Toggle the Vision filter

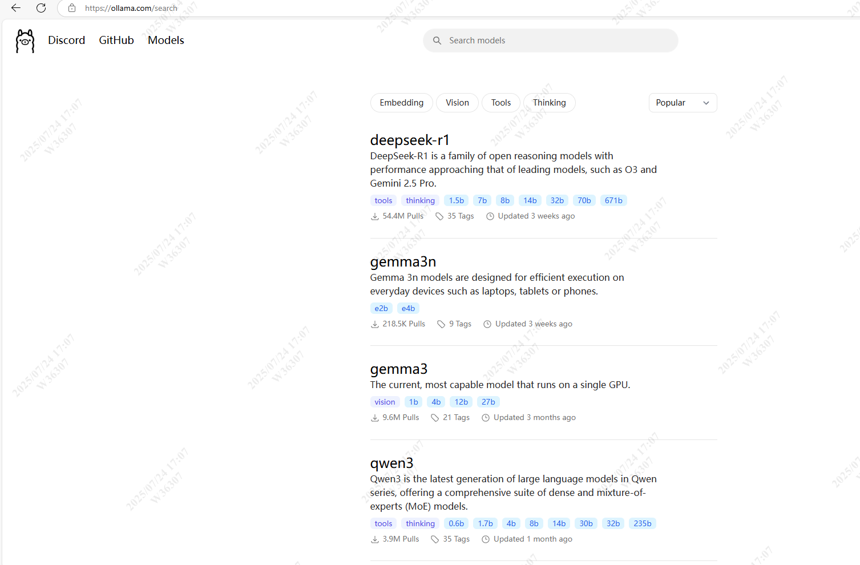click(x=457, y=103)
